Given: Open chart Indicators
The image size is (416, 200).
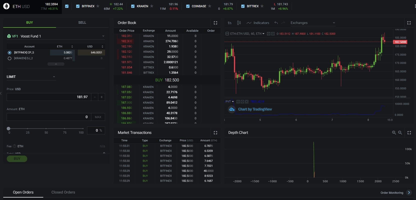Looking at the screenshot, I should [x=258, y=23].
